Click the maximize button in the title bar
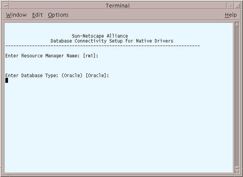243x177 pixels. 237,6
